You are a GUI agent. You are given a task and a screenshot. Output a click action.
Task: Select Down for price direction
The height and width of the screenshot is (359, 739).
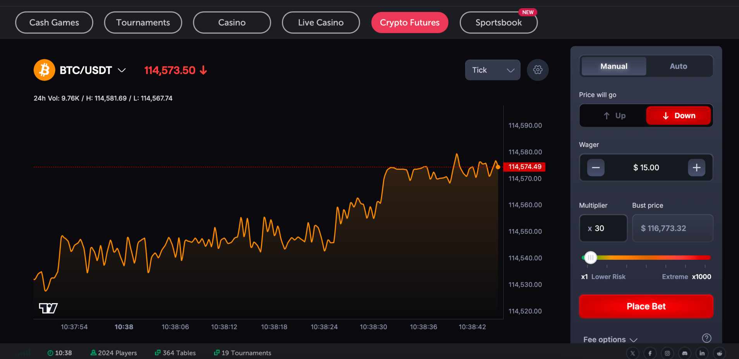[679, 115]
